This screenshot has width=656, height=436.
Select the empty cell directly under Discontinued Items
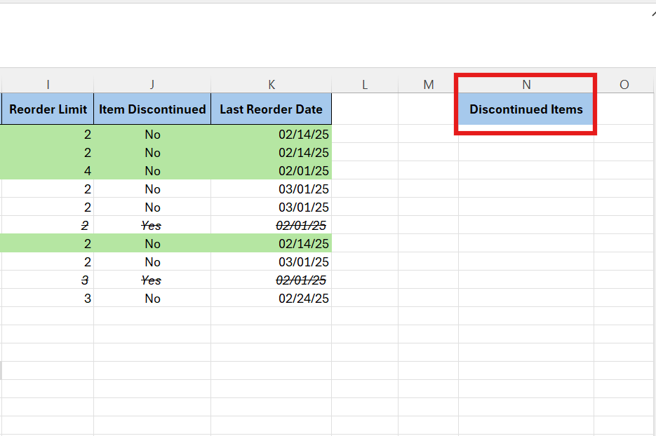point(526,134)
